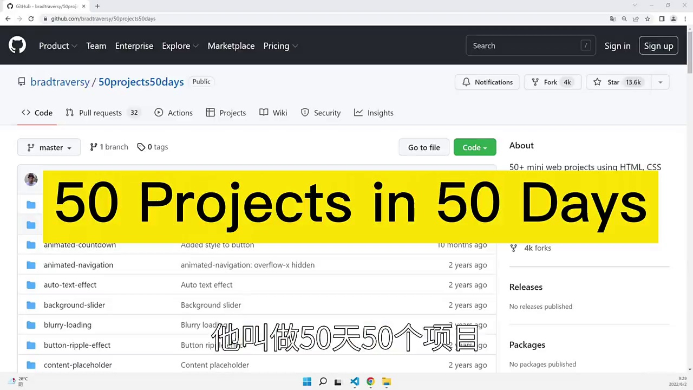Click the Sign up button
The height and width of the screenshot is (390, 693).
pos(658,46)
